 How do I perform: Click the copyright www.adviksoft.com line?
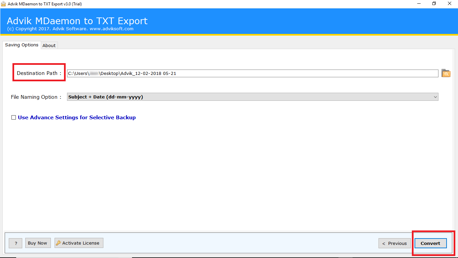tap(70, 29)
